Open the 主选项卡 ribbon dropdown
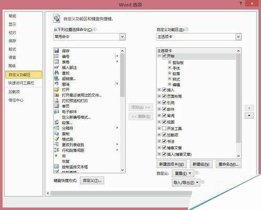Image resolution: width=261 pixels, height=210 pixels. (239, 36)
